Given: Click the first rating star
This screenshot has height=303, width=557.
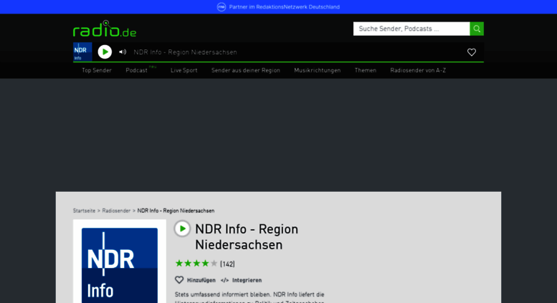Looking at the screenshot, I should [179, 264].
